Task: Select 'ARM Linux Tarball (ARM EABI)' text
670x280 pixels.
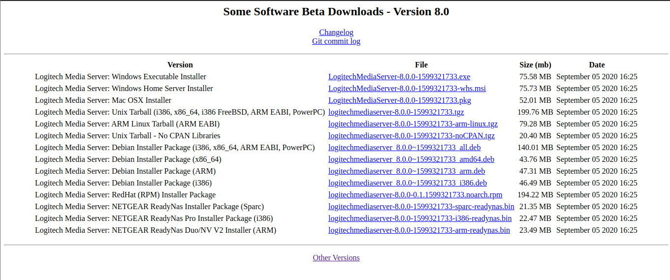Action: point(166,124)
